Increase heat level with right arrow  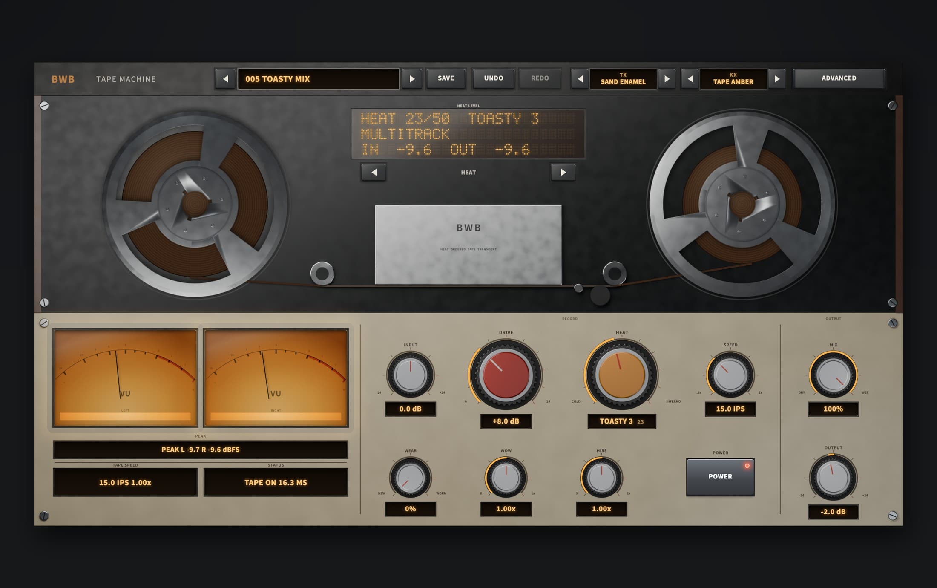tap(563, 173)
